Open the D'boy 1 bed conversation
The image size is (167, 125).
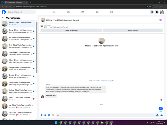coord(18,84)
